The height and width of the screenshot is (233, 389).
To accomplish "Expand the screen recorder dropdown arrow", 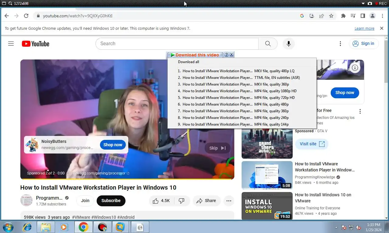I will click(363, 3).
